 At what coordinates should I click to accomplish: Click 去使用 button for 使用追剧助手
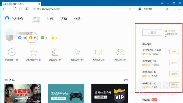tap(174, 74)
